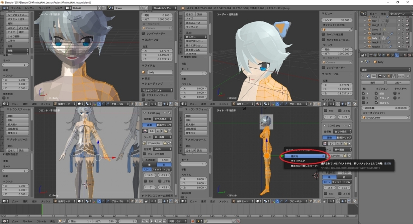Open Object tab cube icon in Properties
413x224 pixels.
coord(388,55)
